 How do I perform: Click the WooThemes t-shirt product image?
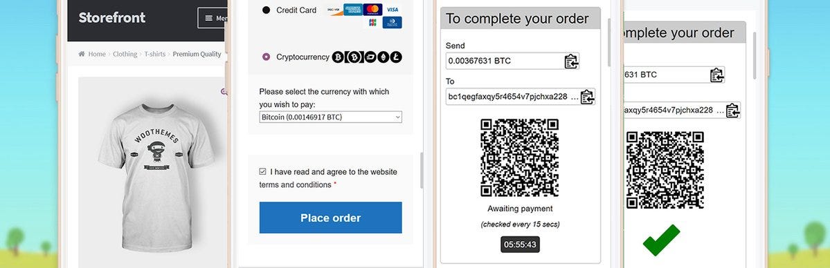click(152, 172)
